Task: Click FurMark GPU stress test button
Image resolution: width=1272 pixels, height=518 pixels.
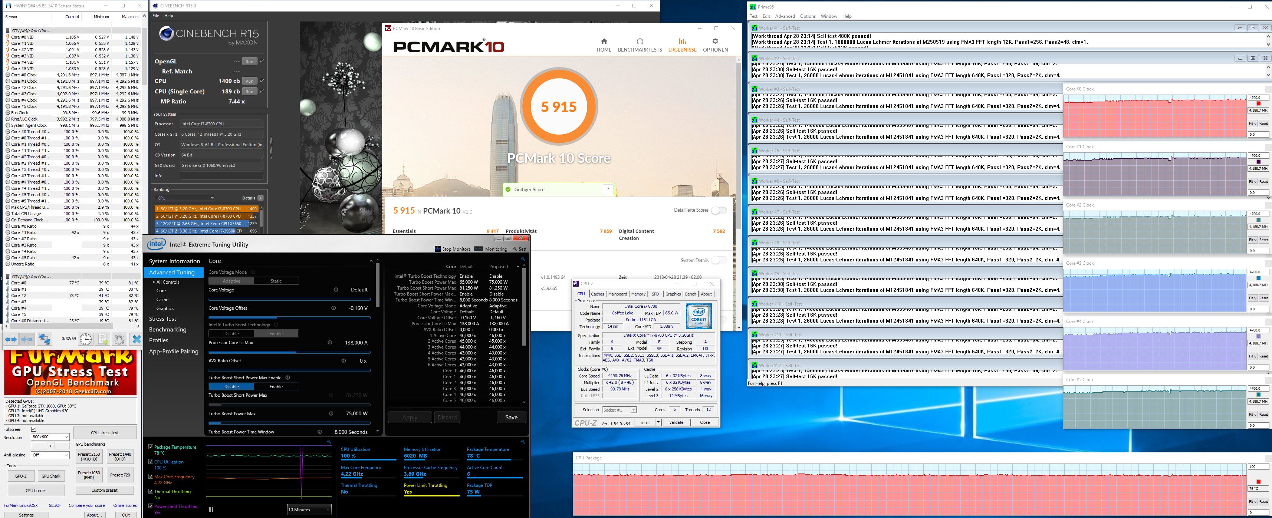Action: click(x=105, y=433)
